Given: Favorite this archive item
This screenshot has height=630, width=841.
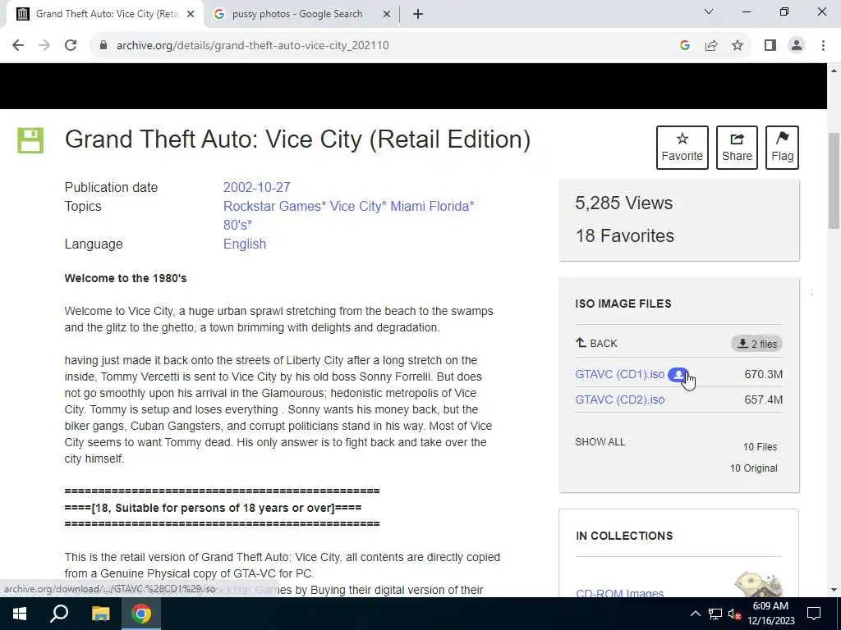Looking at the screenshot, I should click(x=682, y=148).
